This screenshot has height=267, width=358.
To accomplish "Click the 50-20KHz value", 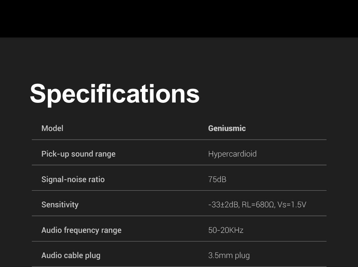I will pyautogui.click(x=226, y=230).
